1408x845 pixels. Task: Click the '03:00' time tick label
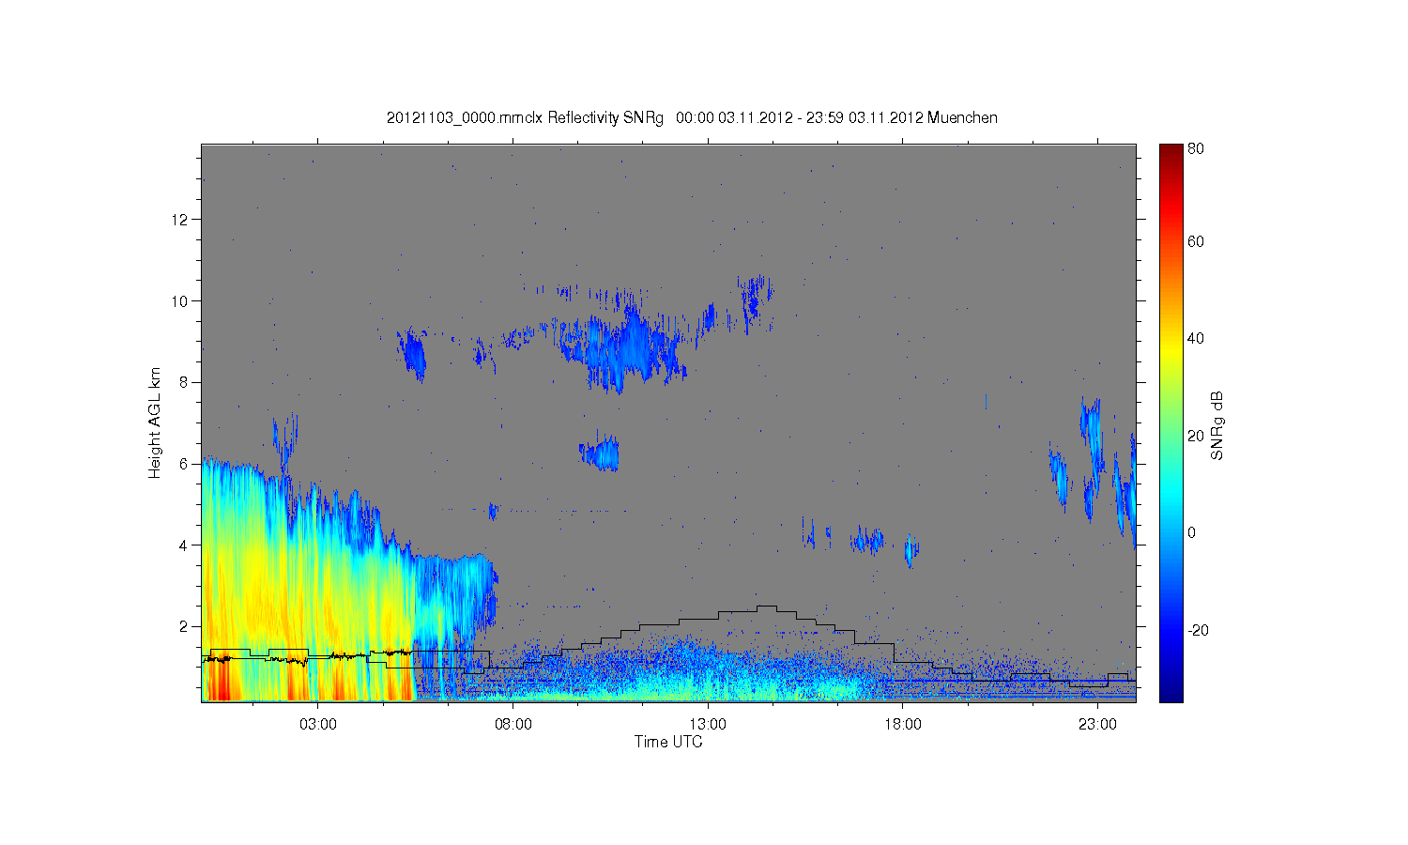coord(318,725)
